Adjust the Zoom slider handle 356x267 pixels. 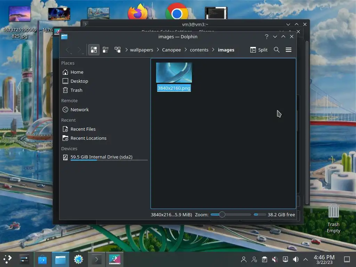pyautogui.click(x=222, y=215)
